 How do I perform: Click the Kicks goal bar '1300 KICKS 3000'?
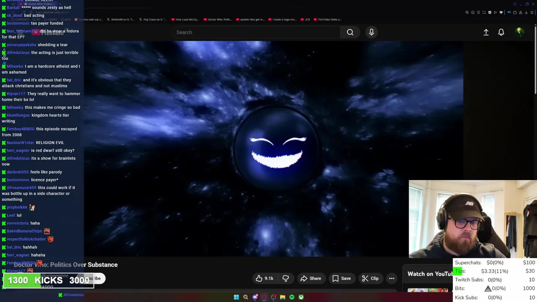click(x=48, y=281)
